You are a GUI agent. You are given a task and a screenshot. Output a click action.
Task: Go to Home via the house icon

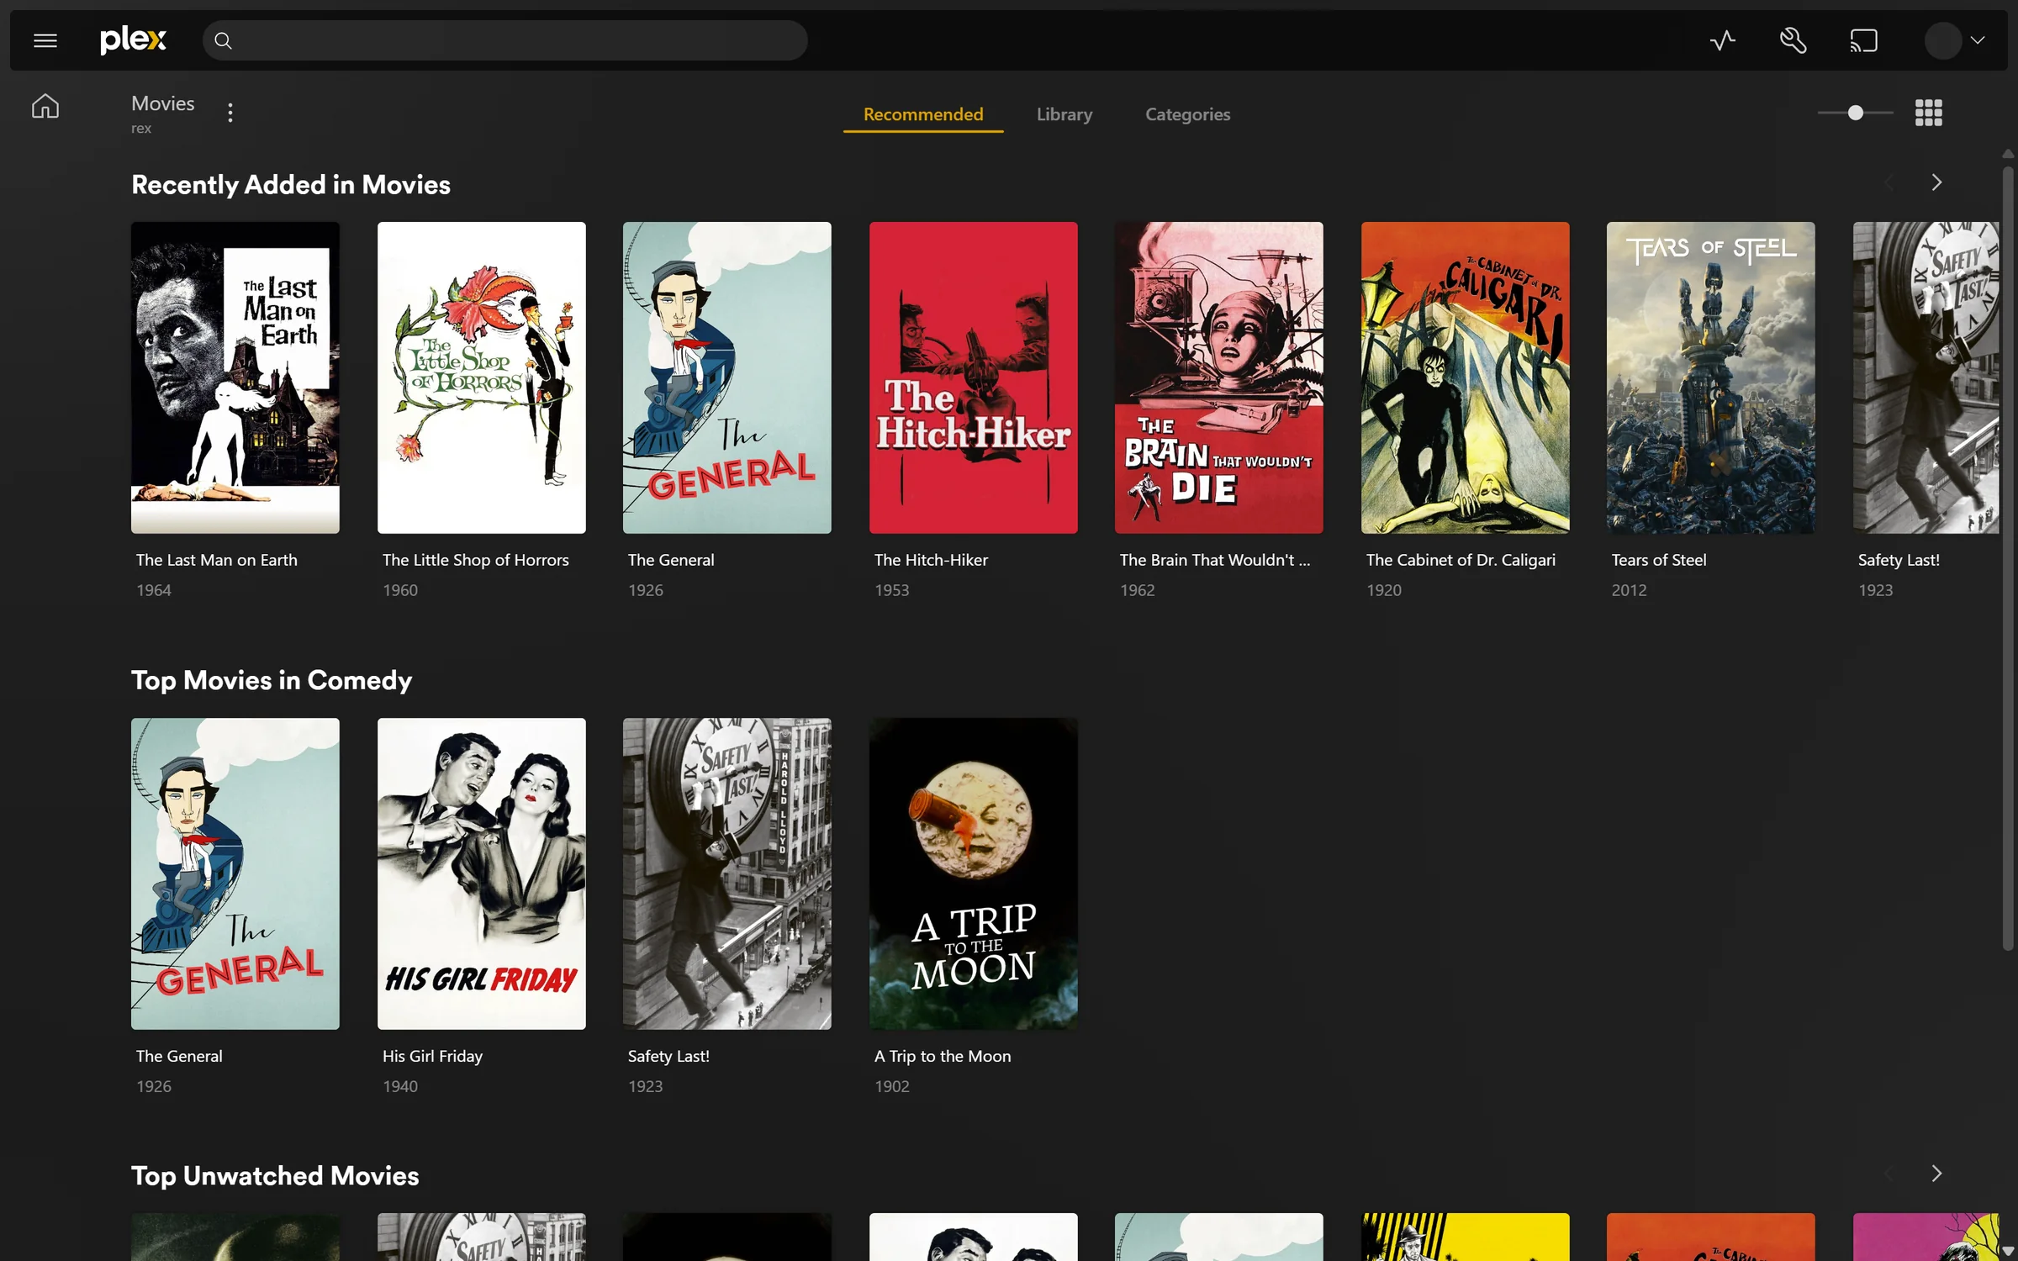(45, 106)
